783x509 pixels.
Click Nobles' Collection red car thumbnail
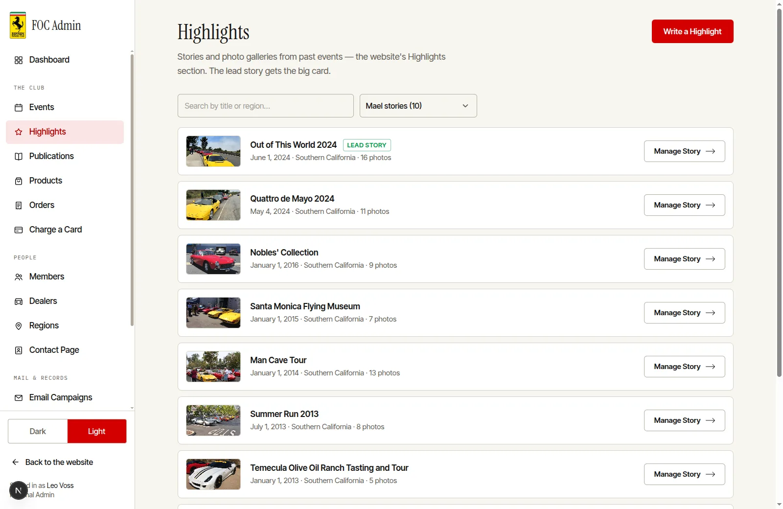pos(213,259)
